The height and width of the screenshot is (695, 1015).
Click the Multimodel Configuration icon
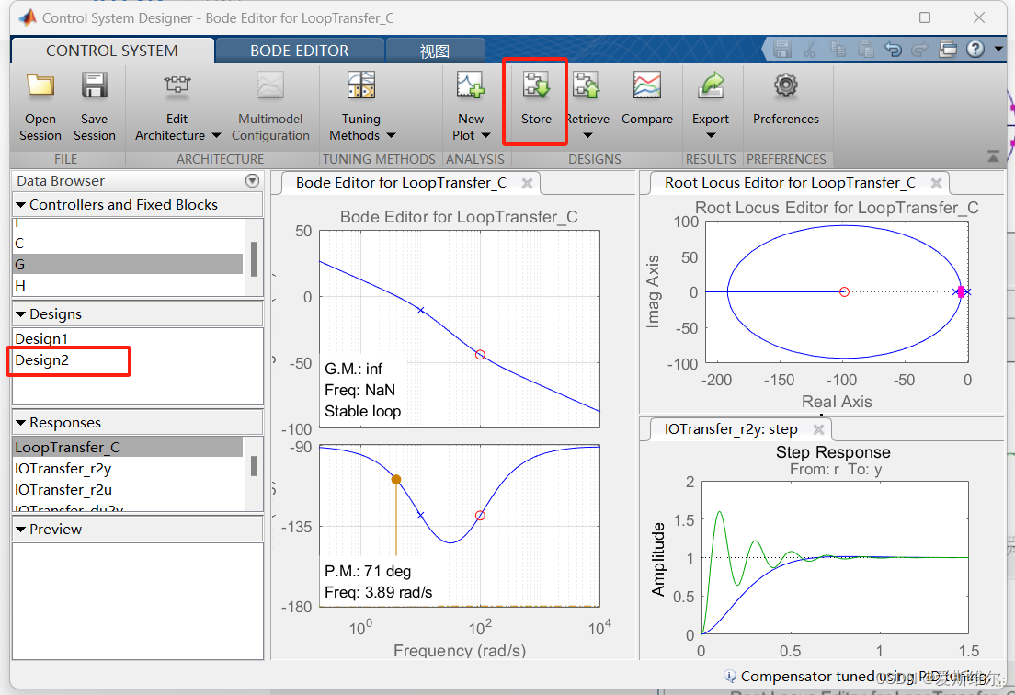tap(270, 85)
